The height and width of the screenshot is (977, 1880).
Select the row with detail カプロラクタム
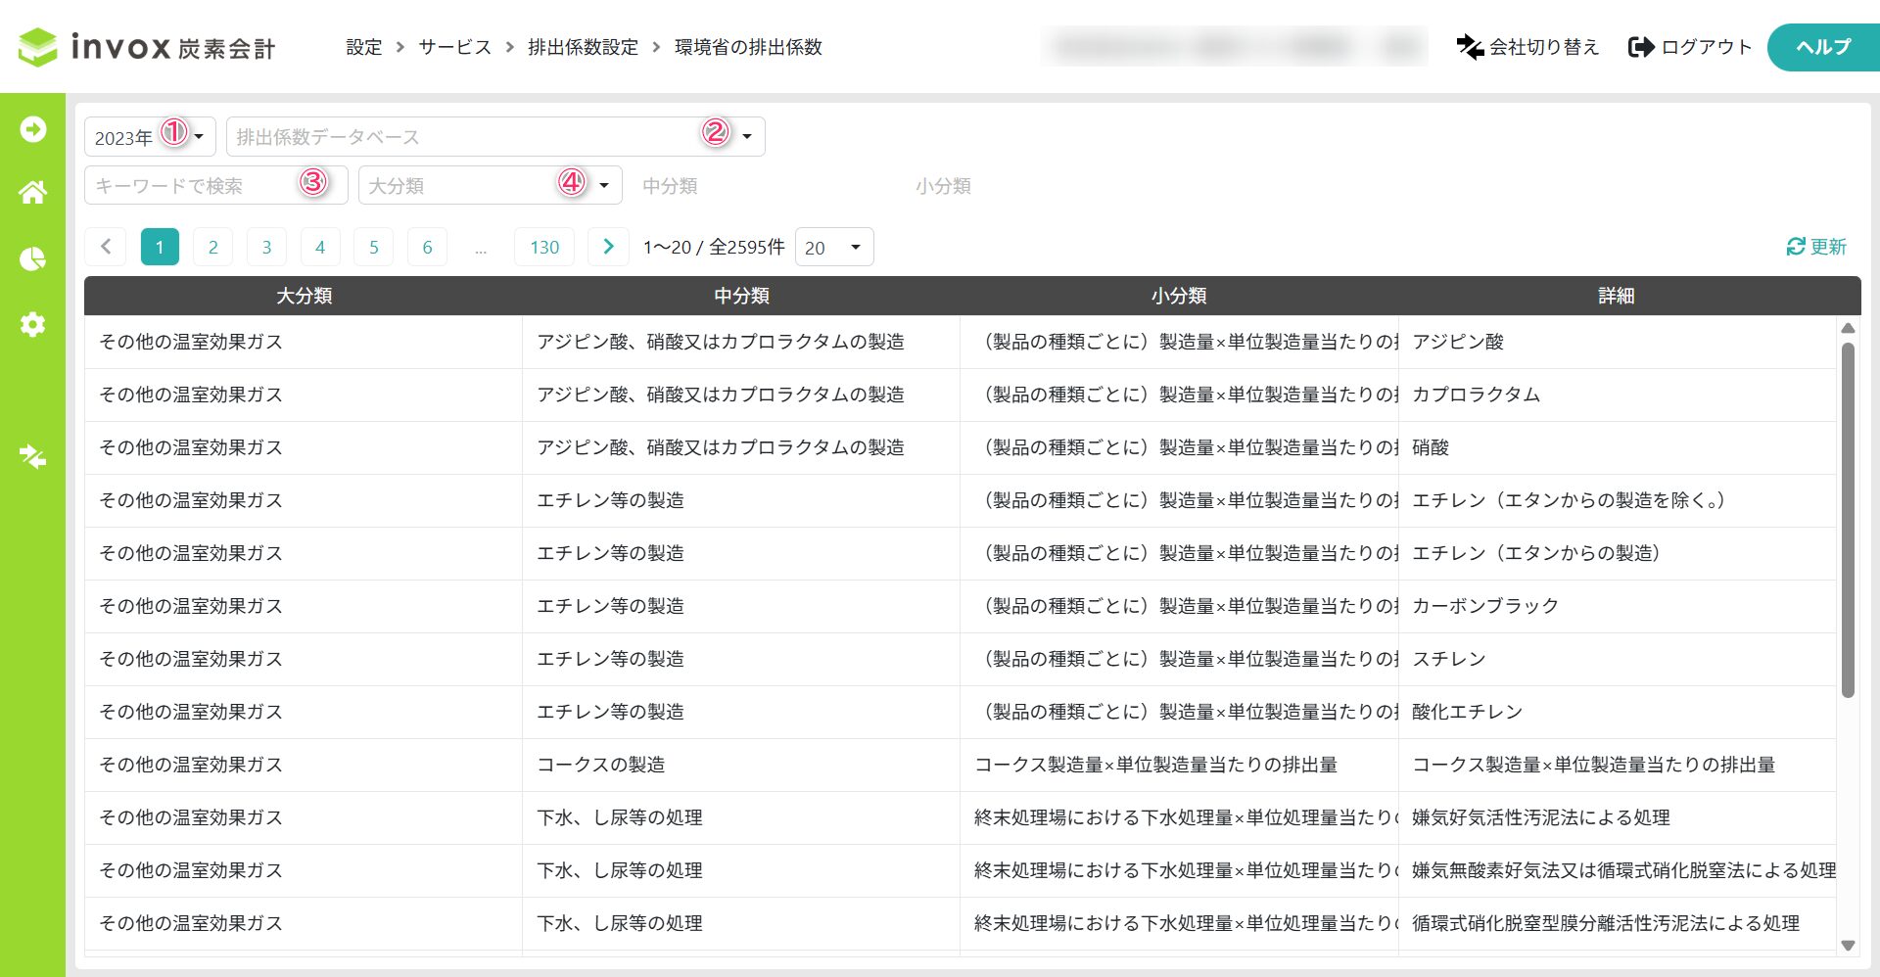pyautogui.click(x=961, y=395)
